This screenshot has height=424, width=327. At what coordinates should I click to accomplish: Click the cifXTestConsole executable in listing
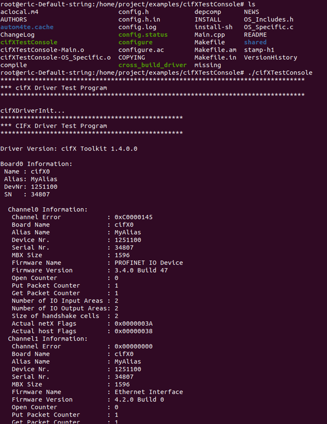point(29,42)
